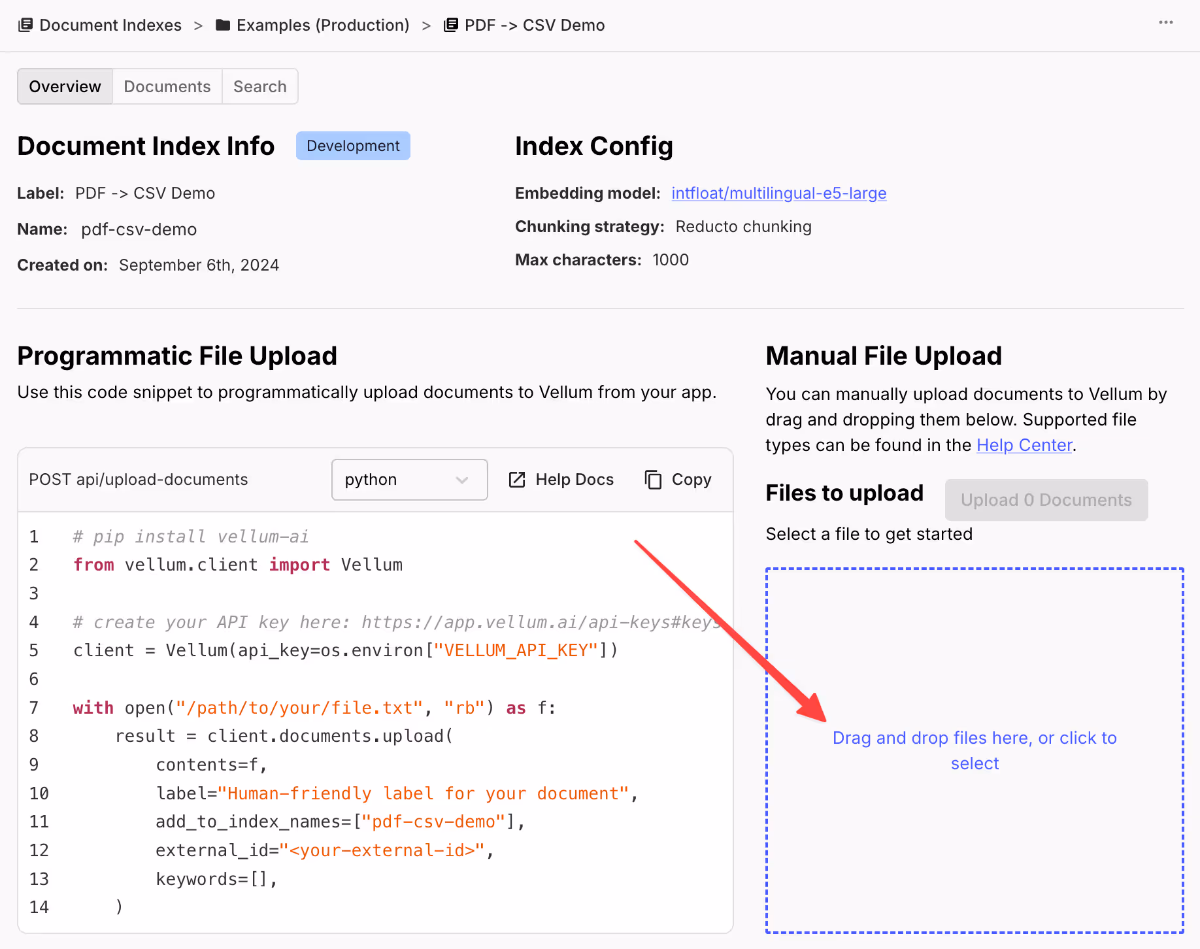The width and height of the screenshot is (1200, 949).
Task: Click the Upload 0 Documents button
Action: click(1046, 500)
